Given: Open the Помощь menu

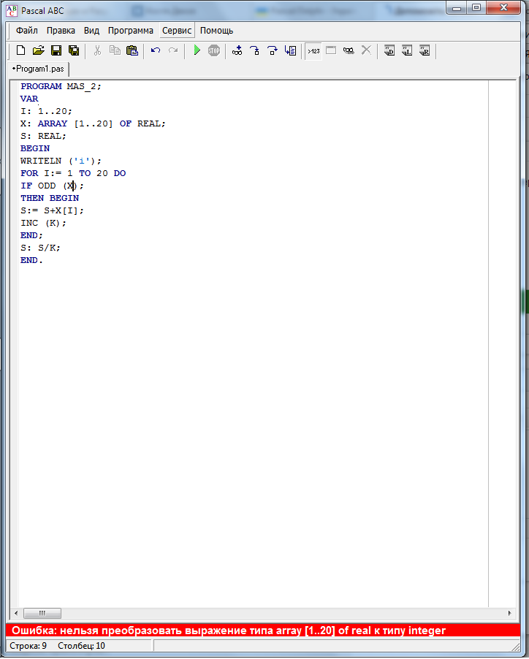Looking at the screenshot, I should (x=217, y=31).
